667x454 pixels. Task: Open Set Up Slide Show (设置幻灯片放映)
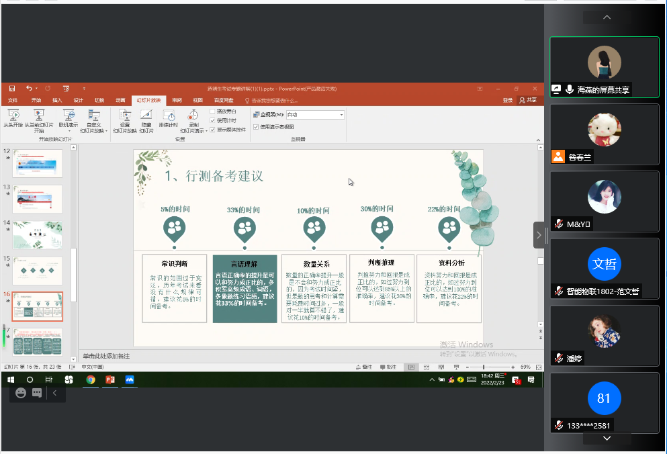click(125, 118)
